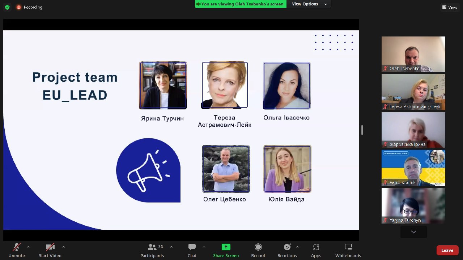Image resolution: width=463 pixels, height=260 pixels.
Task: Open the Reactions menu
Action: tap(287, 250)
